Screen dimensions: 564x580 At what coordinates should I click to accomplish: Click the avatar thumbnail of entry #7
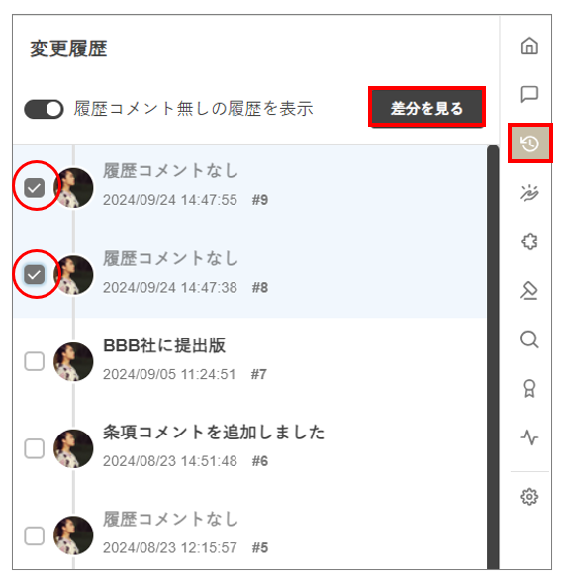(x=73, y=362)
